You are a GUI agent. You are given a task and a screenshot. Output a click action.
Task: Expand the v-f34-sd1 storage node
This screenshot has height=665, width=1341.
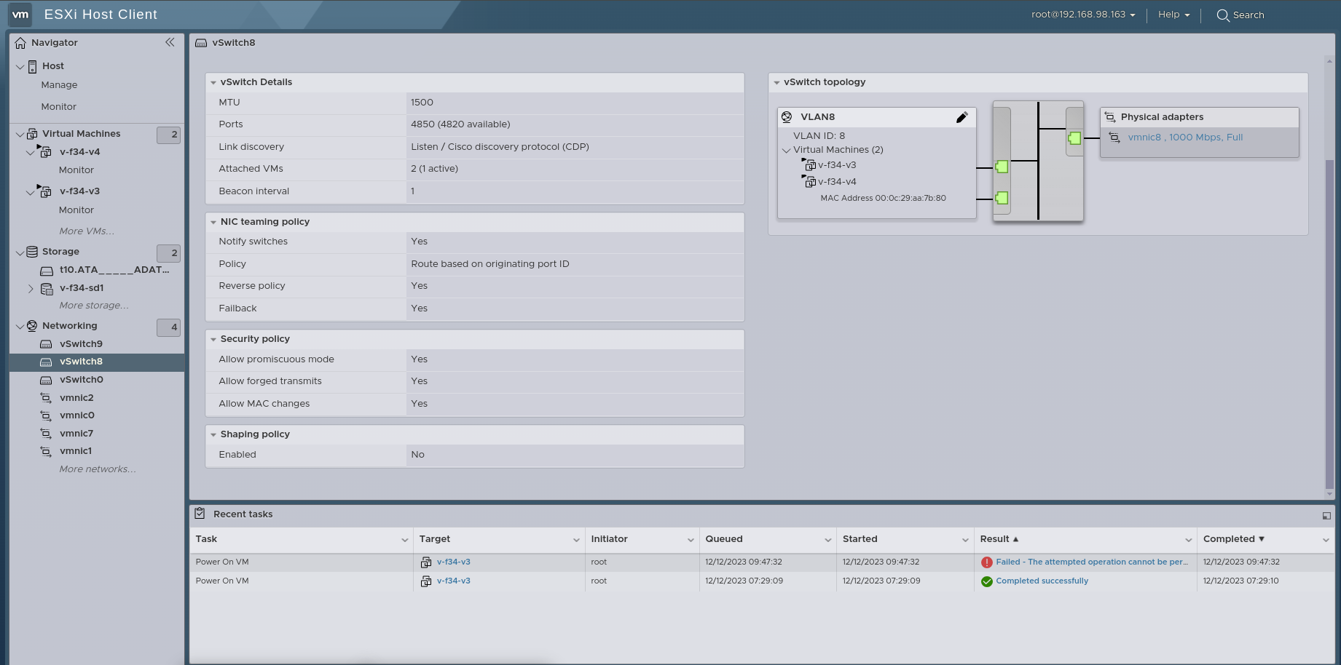31,289
